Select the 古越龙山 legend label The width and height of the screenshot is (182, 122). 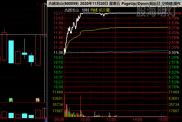(72, 10)
